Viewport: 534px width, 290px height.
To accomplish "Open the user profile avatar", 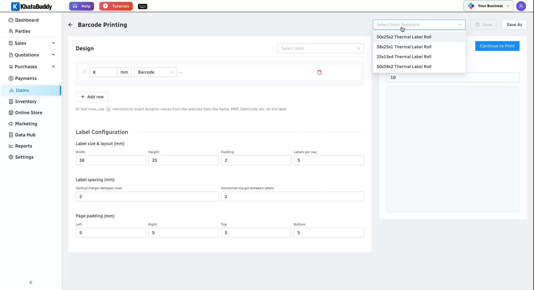I will [521, 6].
